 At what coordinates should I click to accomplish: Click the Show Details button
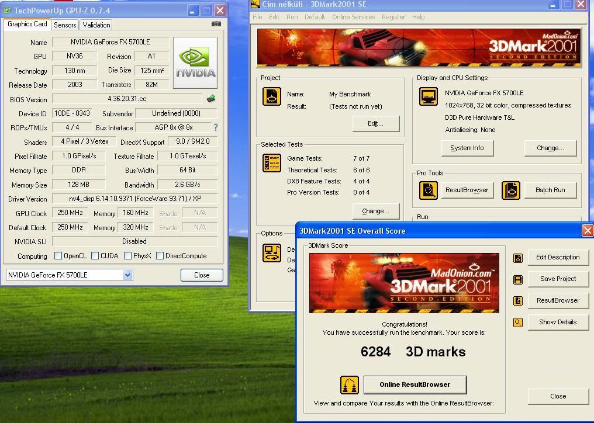click(x=558, y=323)
